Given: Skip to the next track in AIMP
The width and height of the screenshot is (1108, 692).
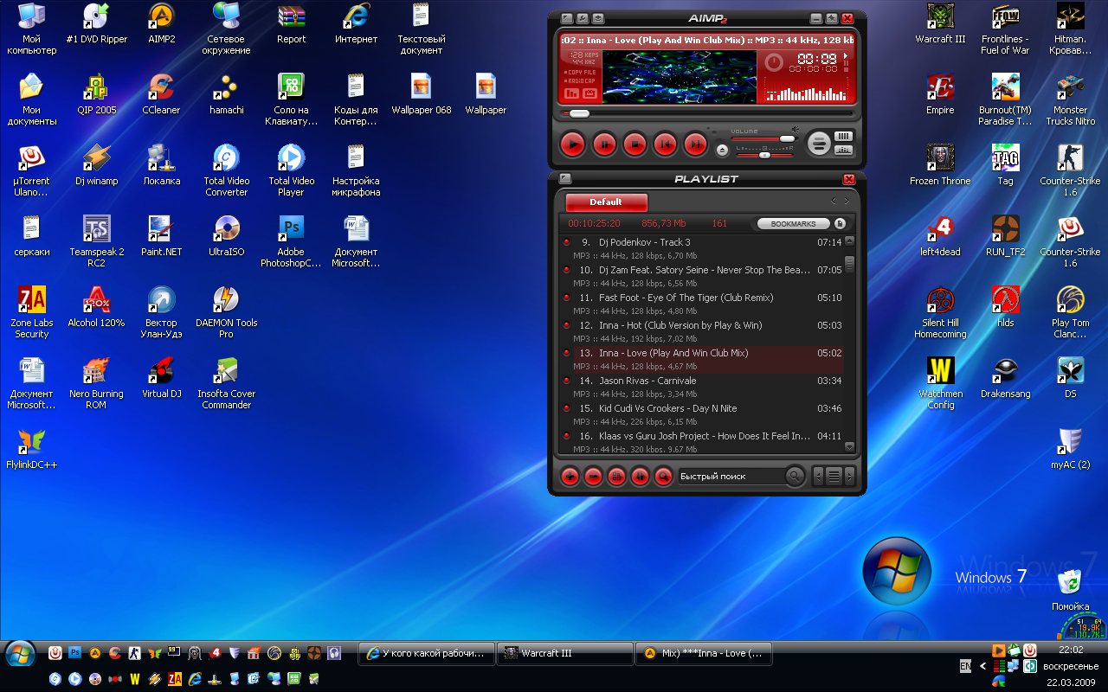Looking at the screenshot, I should tap(695, 144).
